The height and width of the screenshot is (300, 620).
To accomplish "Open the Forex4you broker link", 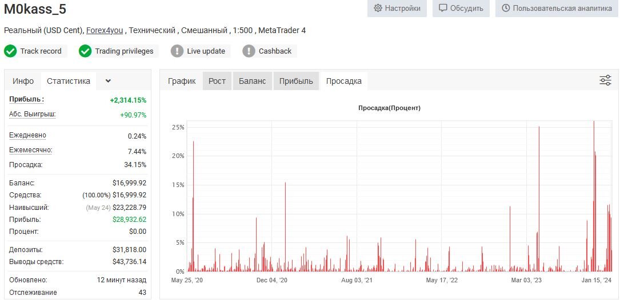I will click(x=105, y=30).
